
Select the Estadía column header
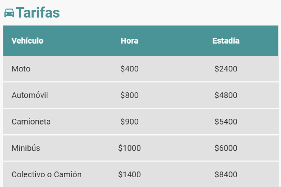coord(226,41)
